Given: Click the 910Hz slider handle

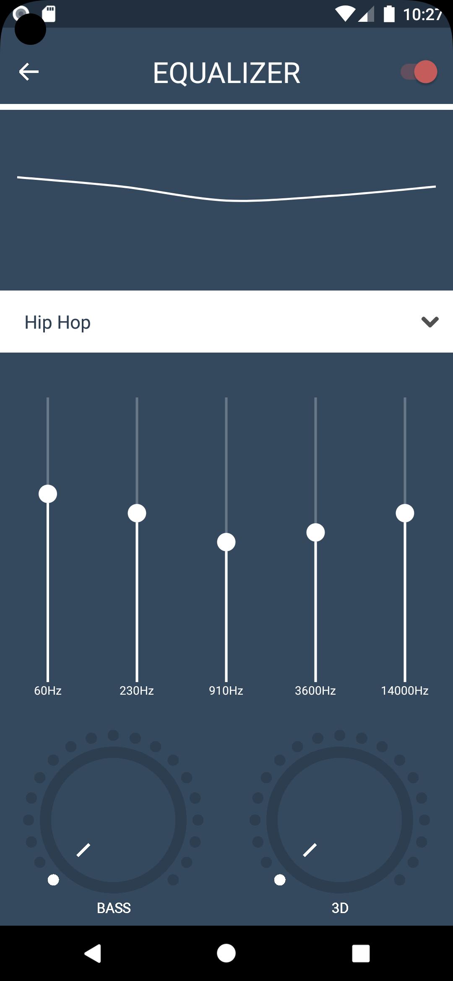Looking at the screenshot, I should pos(226,542).
